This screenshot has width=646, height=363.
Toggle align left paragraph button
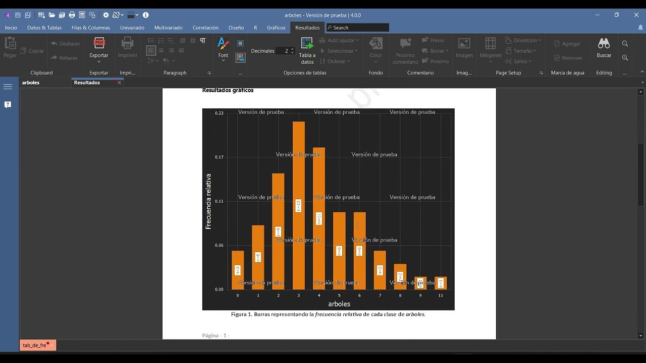151,50
